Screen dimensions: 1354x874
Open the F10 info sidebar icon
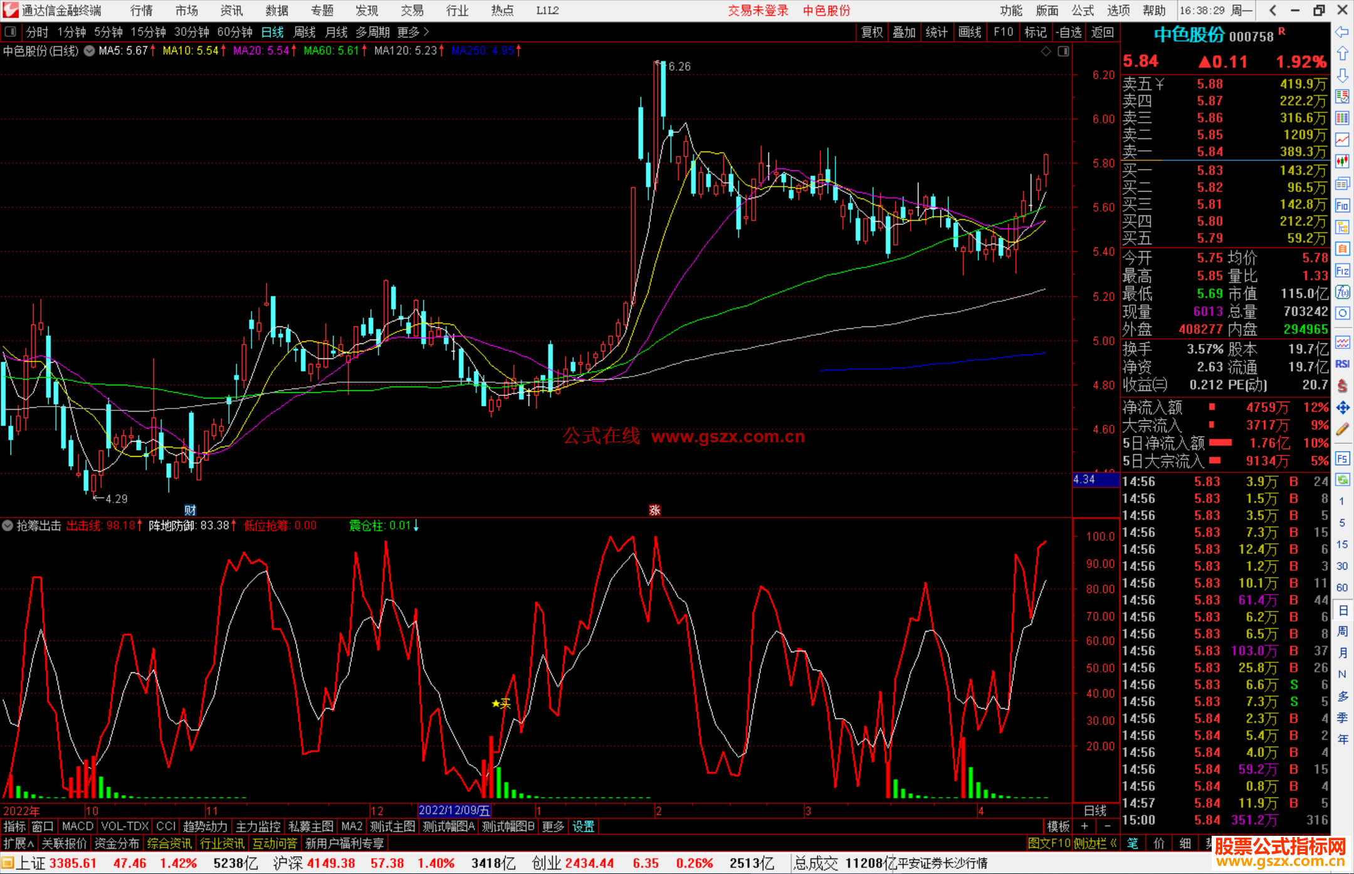1342,205
